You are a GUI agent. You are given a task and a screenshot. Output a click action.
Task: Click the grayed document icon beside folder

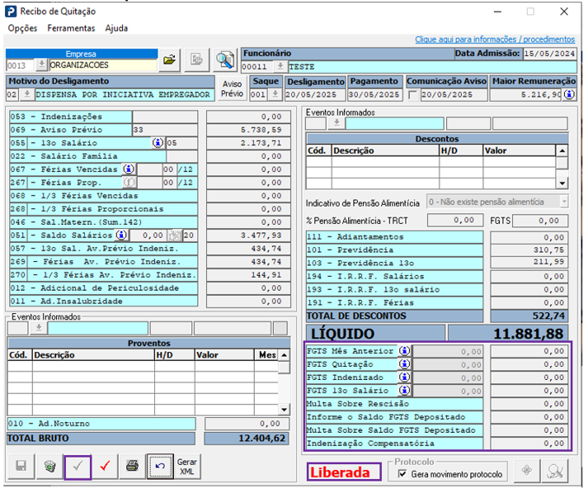click(x=196, y=60)
